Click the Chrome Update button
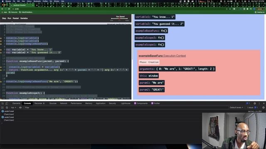The width and height of the screenshot is (266, 149). [259, 9]
